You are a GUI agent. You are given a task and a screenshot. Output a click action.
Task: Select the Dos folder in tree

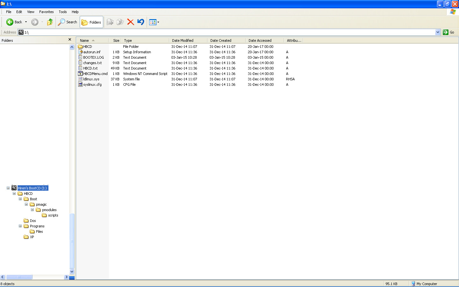[x=33, y=221]
